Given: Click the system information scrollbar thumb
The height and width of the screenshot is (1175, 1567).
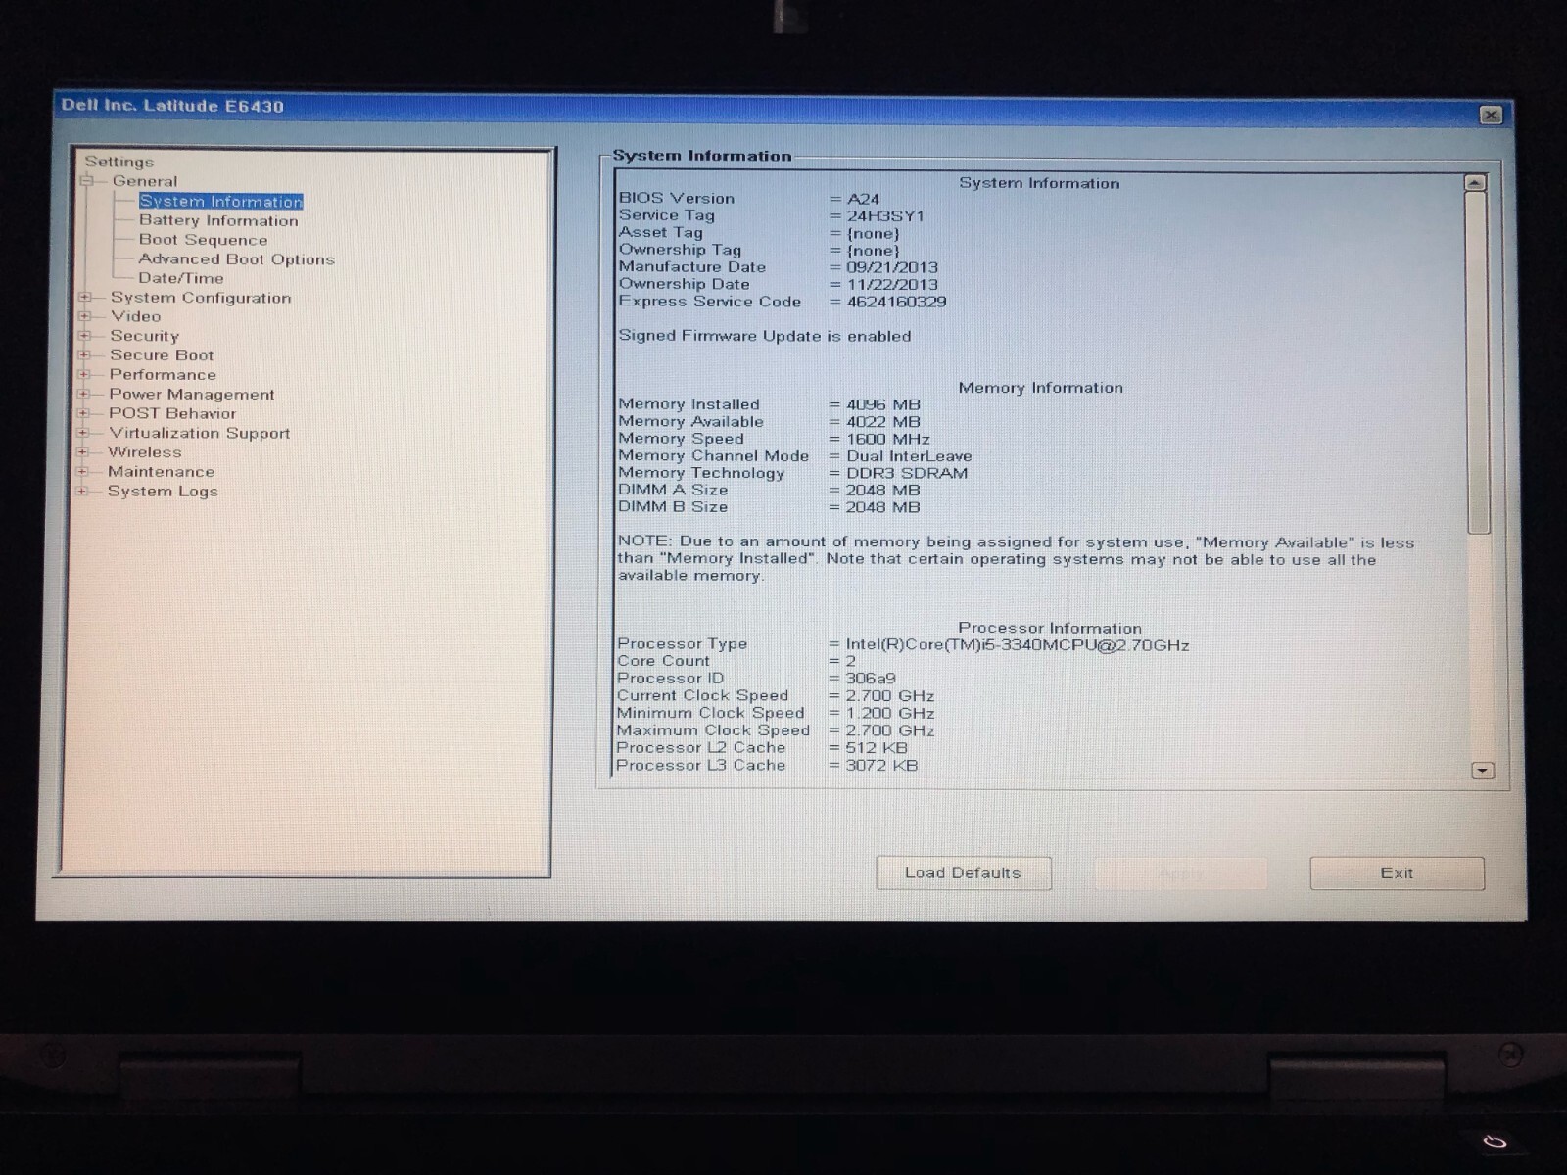Looking at the screenshot, I should [x=1477, y=362].
